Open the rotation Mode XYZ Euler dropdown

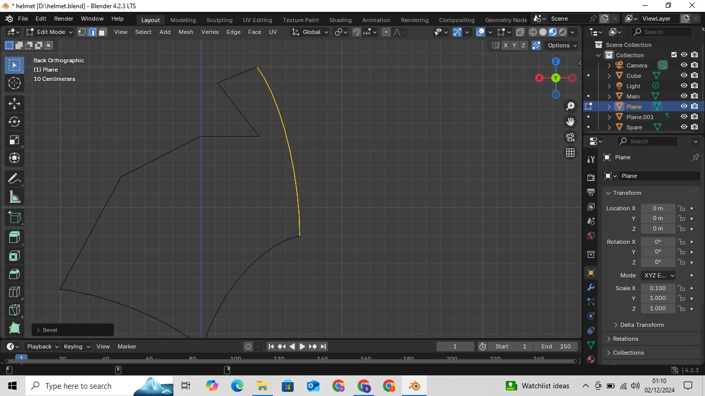[659, 275]
